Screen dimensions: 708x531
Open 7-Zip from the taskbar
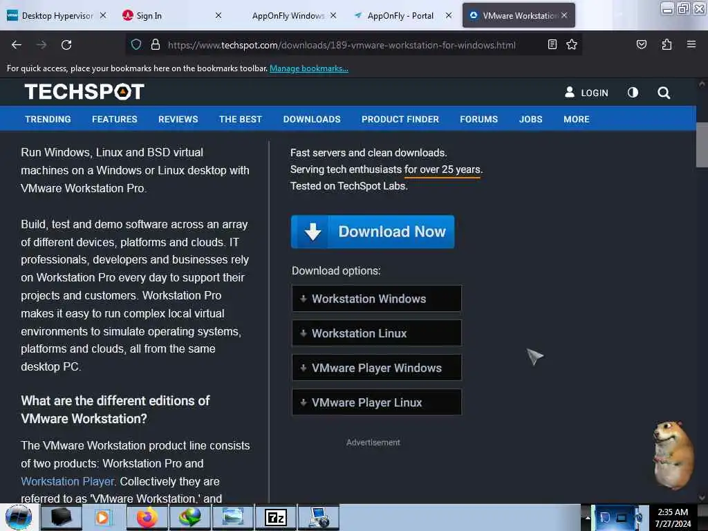(x=276, y=517)
